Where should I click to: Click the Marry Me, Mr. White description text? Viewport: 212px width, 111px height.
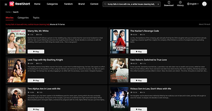pyautogui.click(x=65, y=40)
